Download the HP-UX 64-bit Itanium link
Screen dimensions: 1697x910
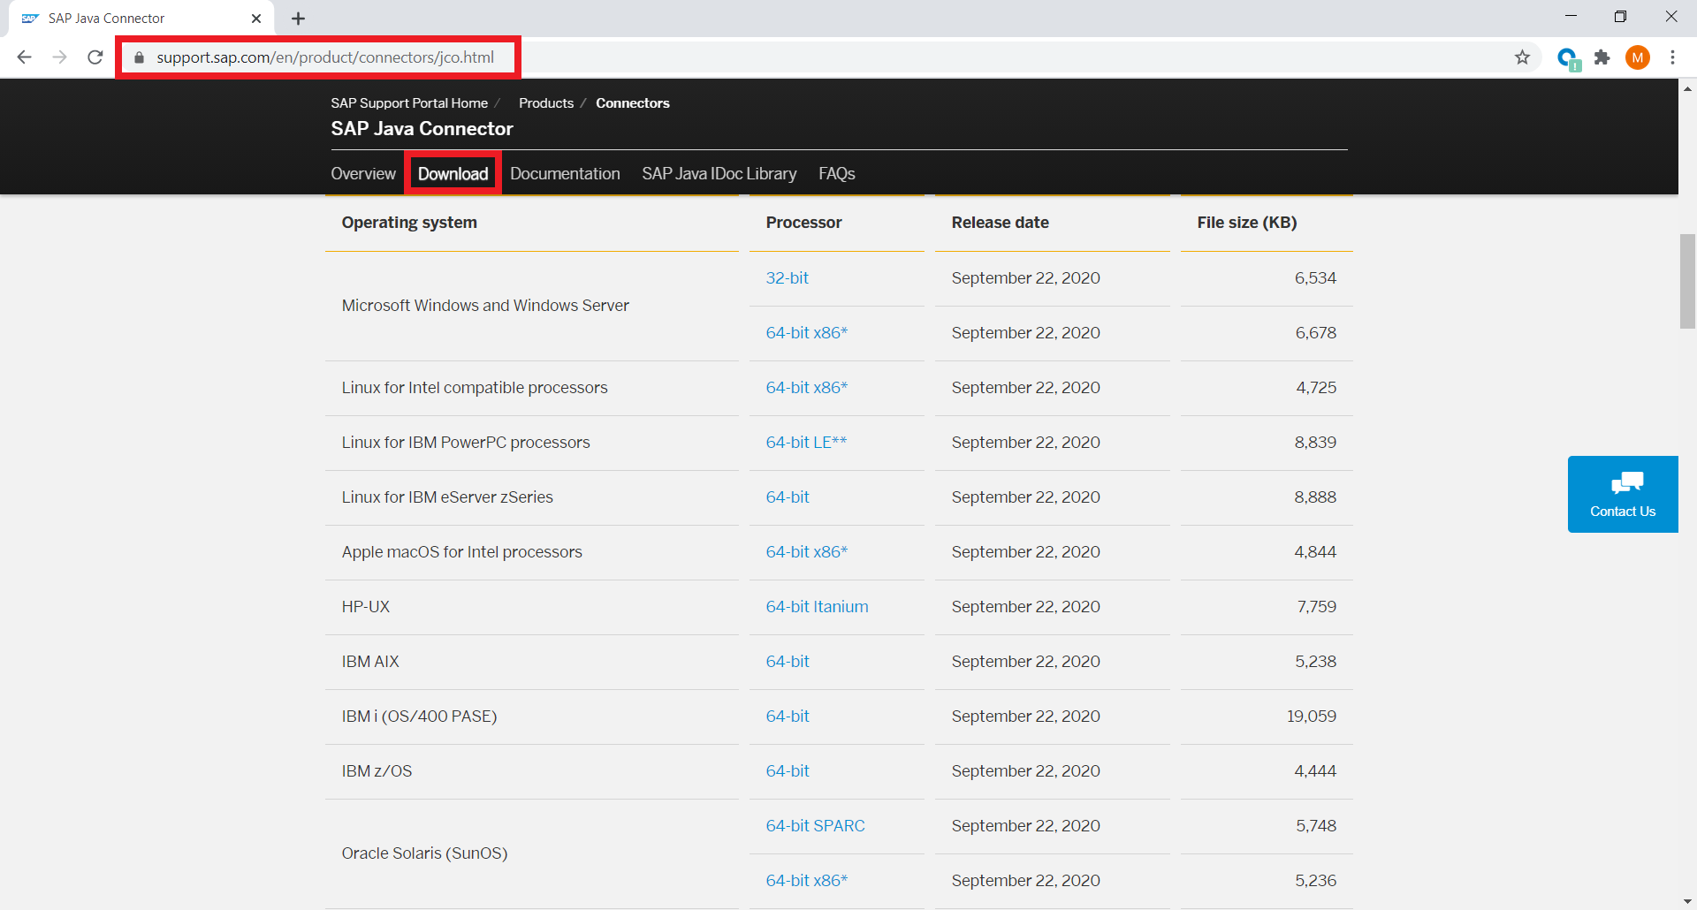[817, 607]
